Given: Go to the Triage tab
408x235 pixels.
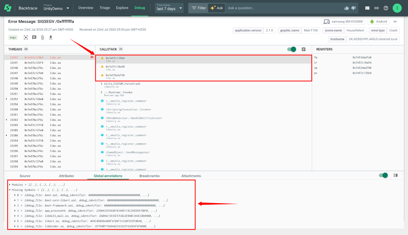Looking at the screenshot, I should (x=105, y=8).
